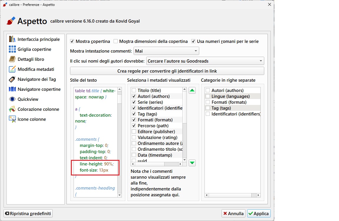Enable Mostra dimensioni della copertina
Screen dimensions: 339x221
click(x=116, y=41)
